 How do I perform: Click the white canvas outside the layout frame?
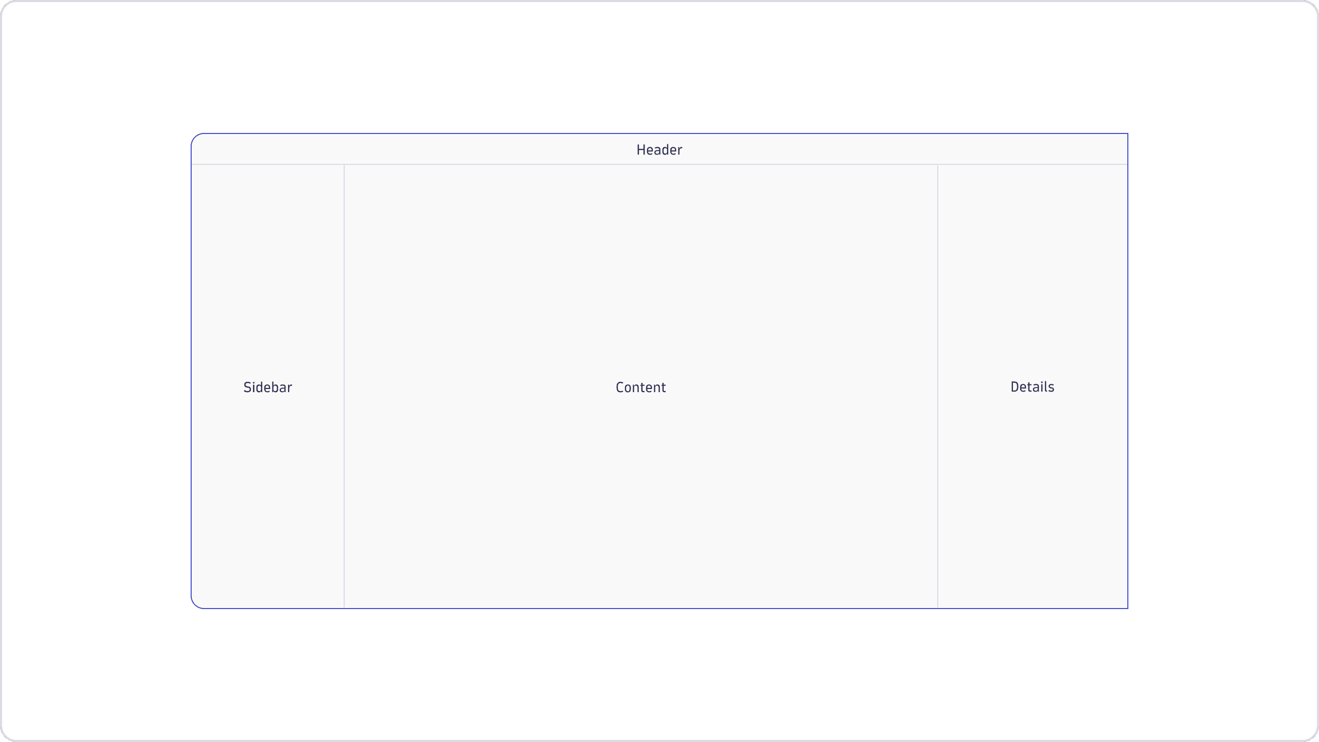point(659,67)
